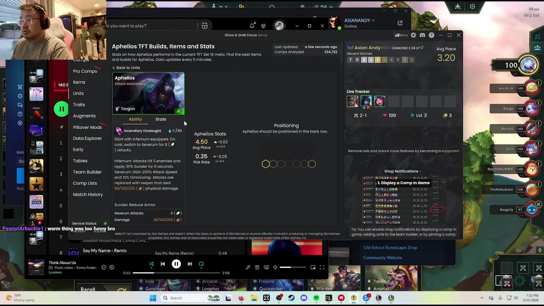Image resolution: width=544 pixels, height=306 pixels.
Task: Click the large green pause button in playlist
Action: [x=61, y=109]
